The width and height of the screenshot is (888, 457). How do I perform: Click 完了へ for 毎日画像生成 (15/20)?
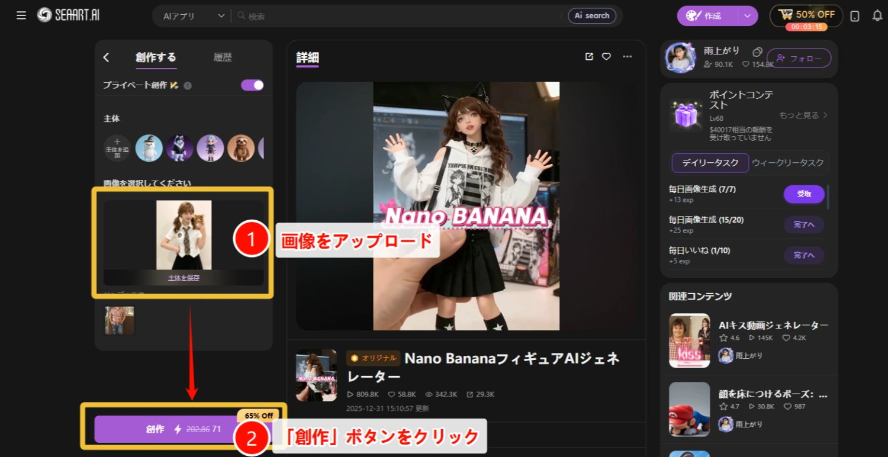(804, 225)
